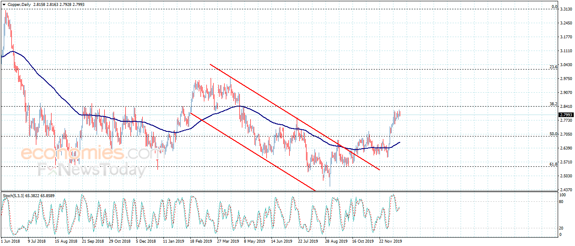Click the 2.9750 price axis label
575x246 pixels.
coord(566,79)
